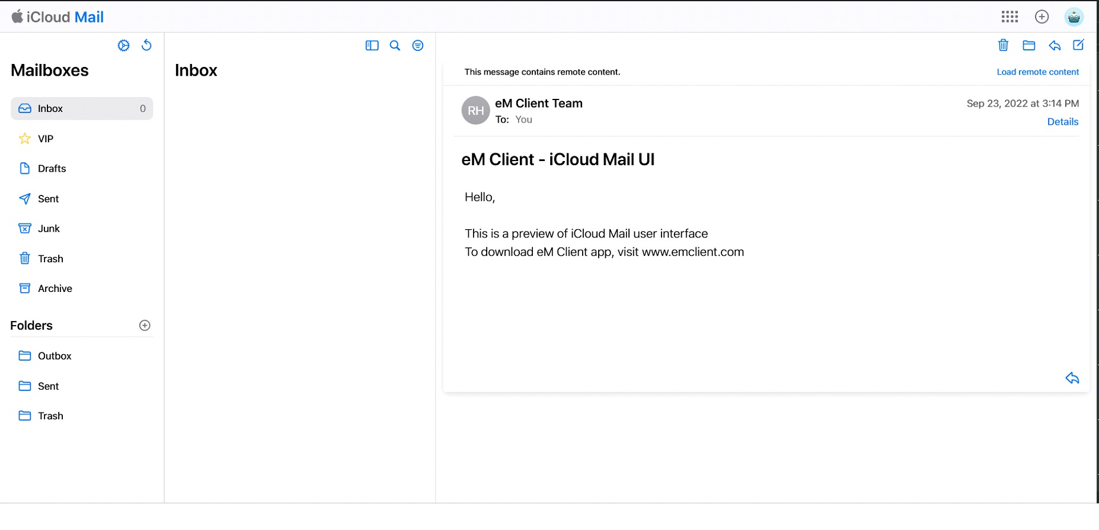This screenshot has width=1099, height=530.
Task: Open the Trash mailbox under Mailboxes
Action: 82,258
